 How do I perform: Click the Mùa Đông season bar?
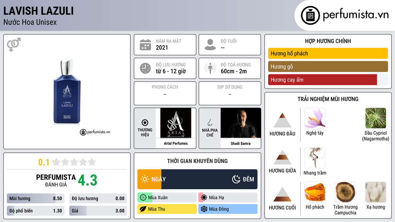click(228, 209)
